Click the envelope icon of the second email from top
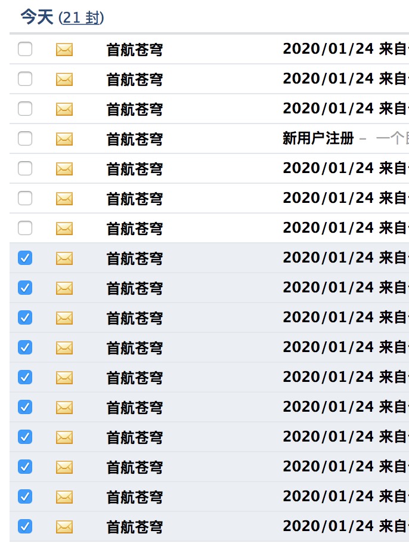The height and width of the screenshot is (543, 409). pyautogui.click(x=64, y=79)
